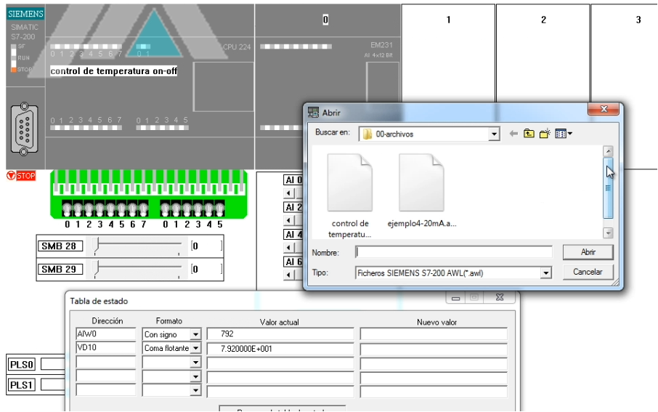Click the AI 0 analog input label
The height and width of the screenshot is (412, 658).
click(293, 180)
